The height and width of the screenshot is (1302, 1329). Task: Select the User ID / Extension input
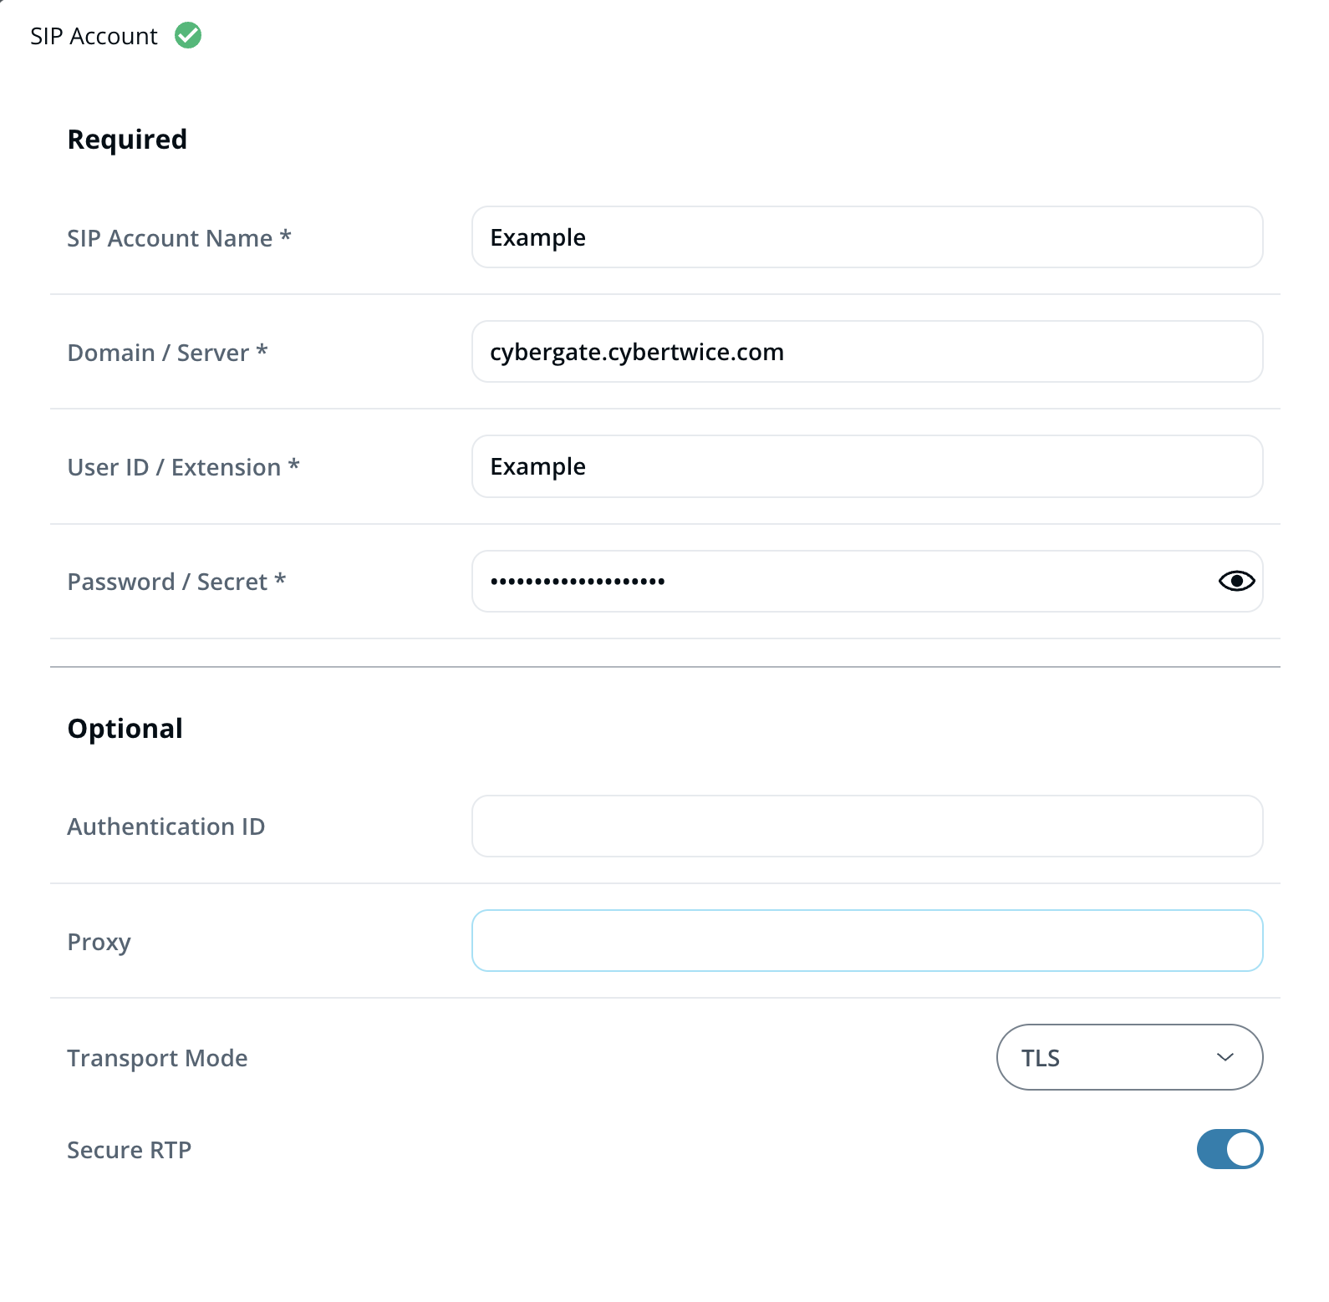point(867,466)
